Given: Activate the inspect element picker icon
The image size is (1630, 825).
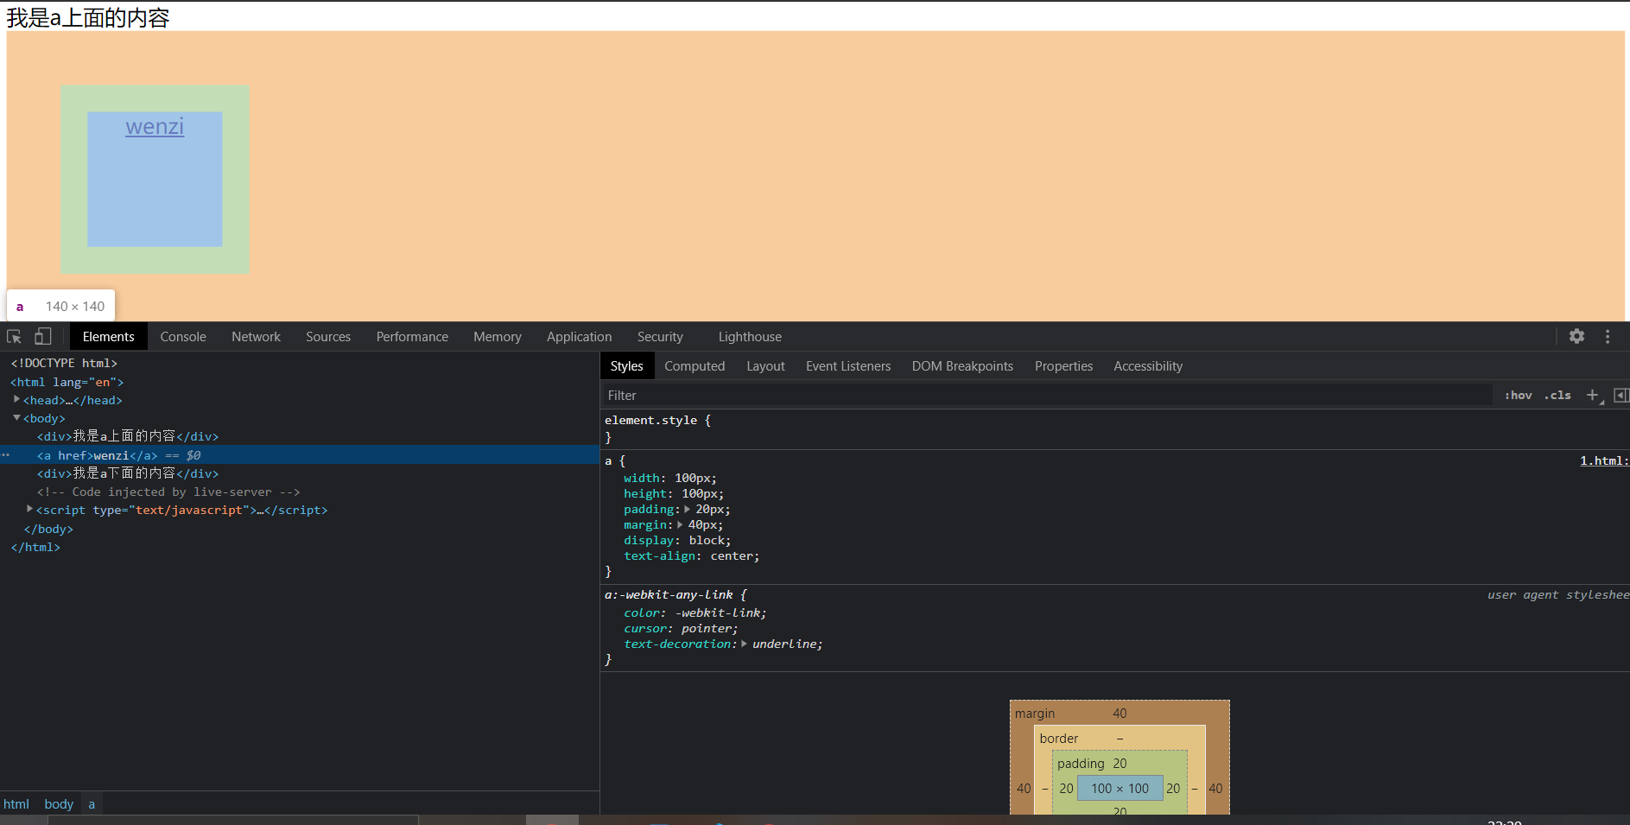Looking at the screenshot, I should [x=14, y=337].
